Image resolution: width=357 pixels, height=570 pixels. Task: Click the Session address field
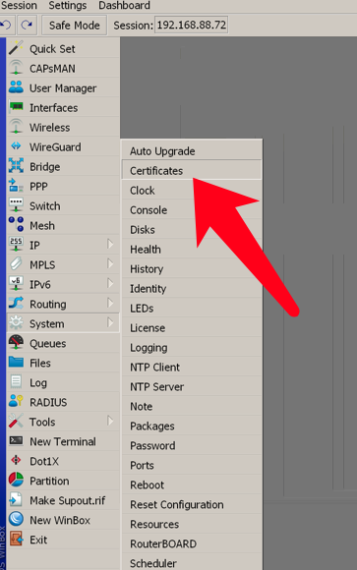tap(192, 25)
